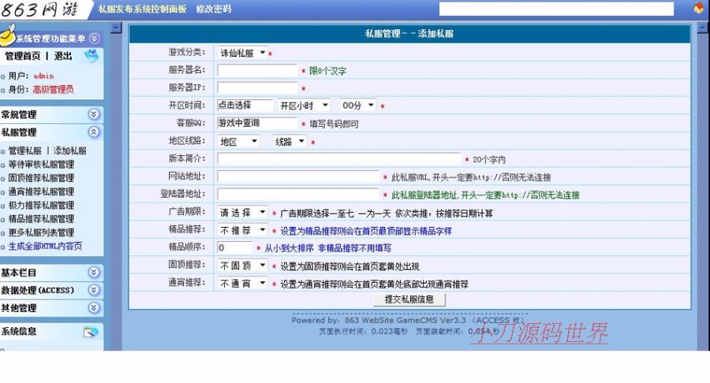Viewport: 710px width, 383px height.
Task: Open the 通宵推荐 dropdown 不通宵
Action: tap(242, 284)
